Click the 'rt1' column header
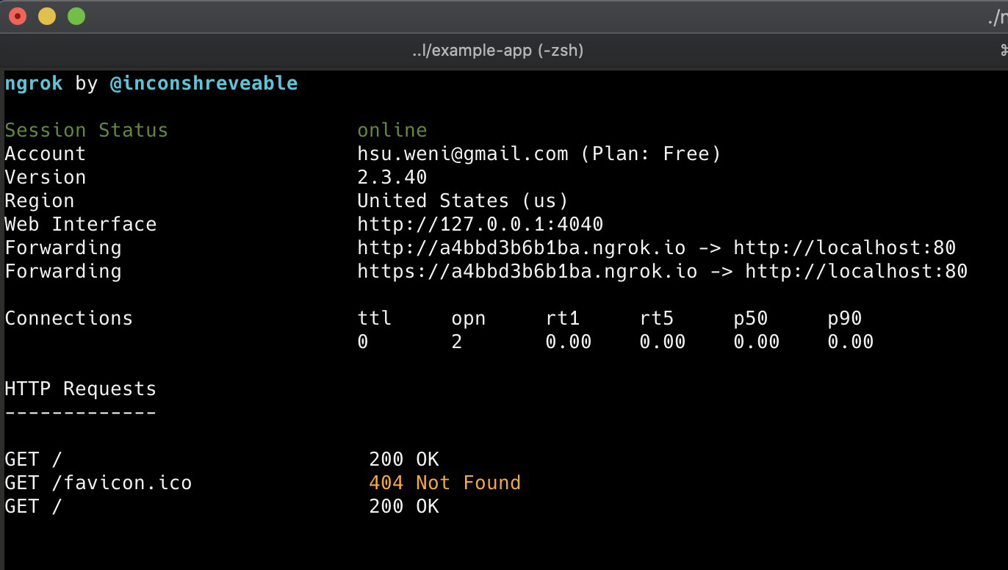The image size is (1008, 570). 563,318
